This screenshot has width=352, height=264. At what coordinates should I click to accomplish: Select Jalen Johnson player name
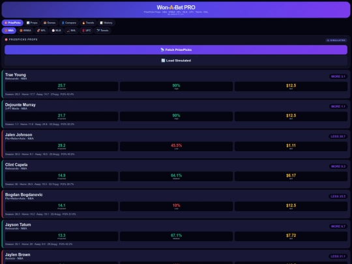click(19, 135)
